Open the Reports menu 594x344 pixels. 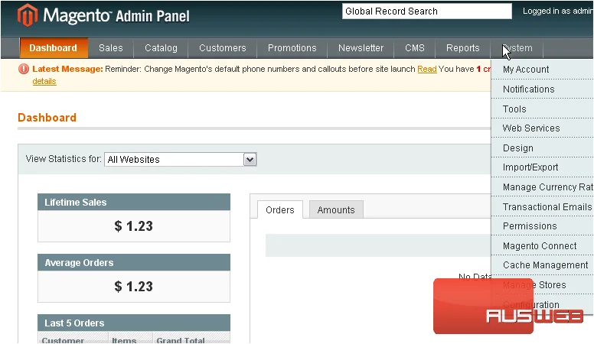(x=463, y=48)
